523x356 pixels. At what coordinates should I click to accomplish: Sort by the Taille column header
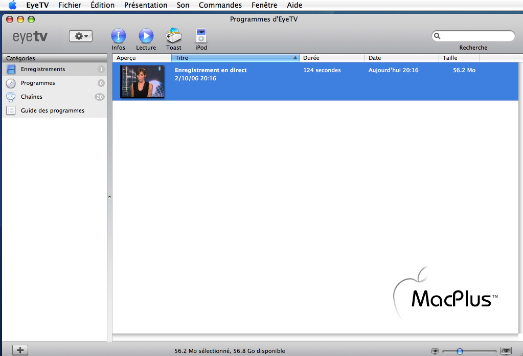459,58
